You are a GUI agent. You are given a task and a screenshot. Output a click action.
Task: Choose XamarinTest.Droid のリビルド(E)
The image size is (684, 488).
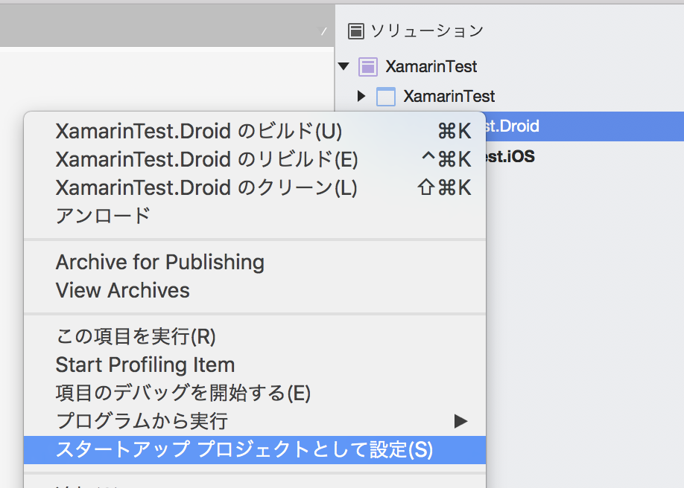click(255, 159)
